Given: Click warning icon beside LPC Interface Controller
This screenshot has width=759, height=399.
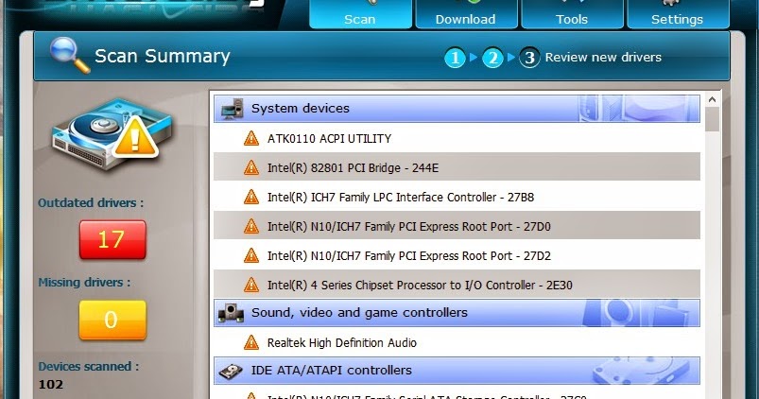Looking at the screenshot, I should 251,197.
